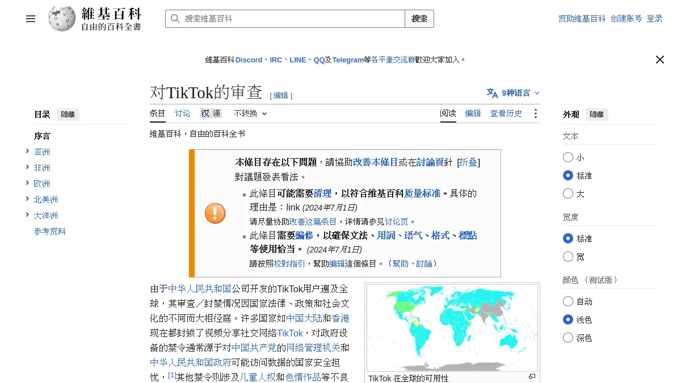Screen dimensions: 681x383
Task: Open reference footnote [1]
Action: click(x=172, y=376)
